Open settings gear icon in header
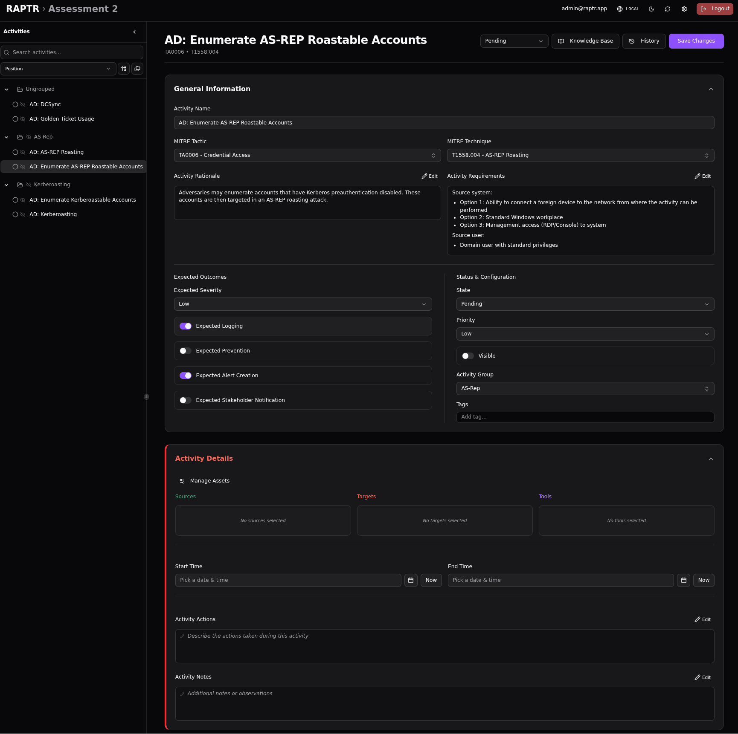The width and height of the screenshot is (738, 734). click(684, 9)
